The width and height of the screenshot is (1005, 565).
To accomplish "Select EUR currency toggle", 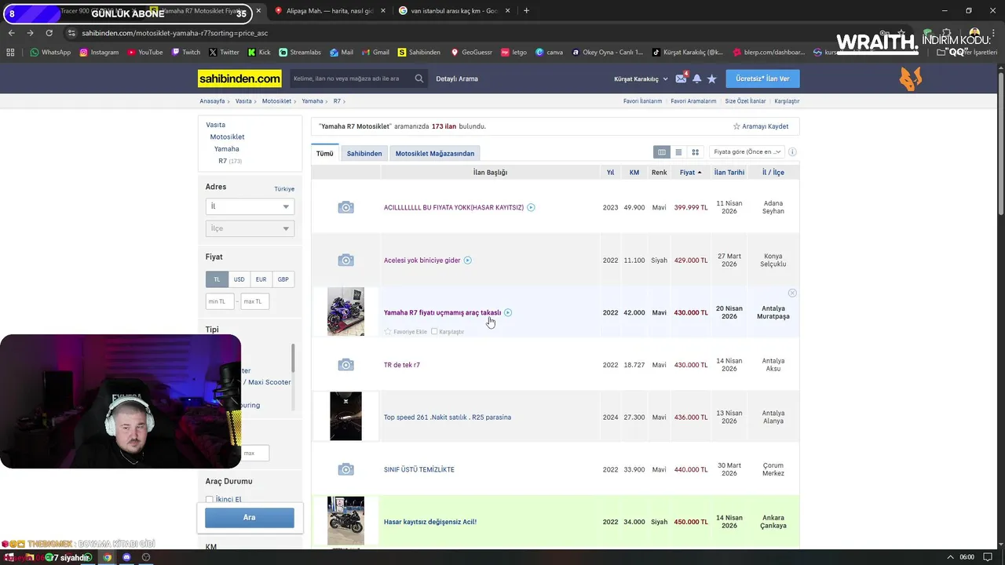I will (x=261, y=279).
